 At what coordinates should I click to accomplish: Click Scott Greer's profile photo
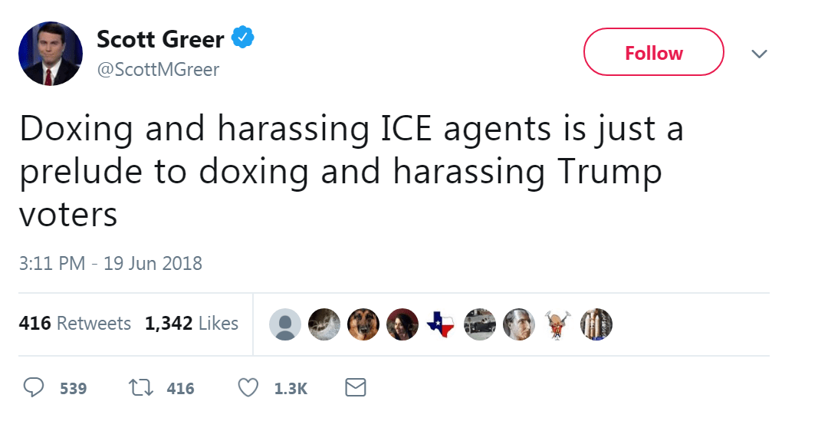point(51,53)
